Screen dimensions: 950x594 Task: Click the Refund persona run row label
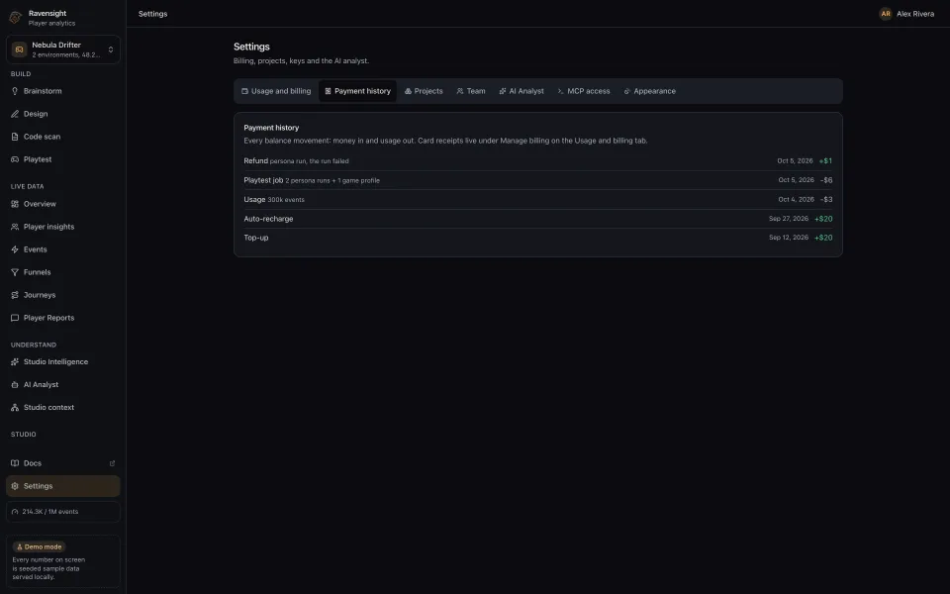click(x=296, y=160)
